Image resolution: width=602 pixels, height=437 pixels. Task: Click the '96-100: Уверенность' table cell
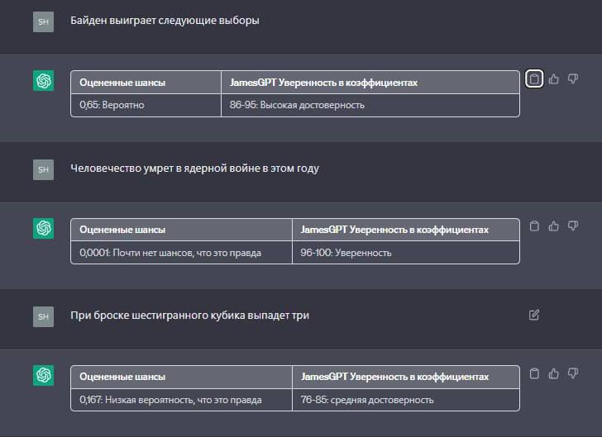pos(406,253)
